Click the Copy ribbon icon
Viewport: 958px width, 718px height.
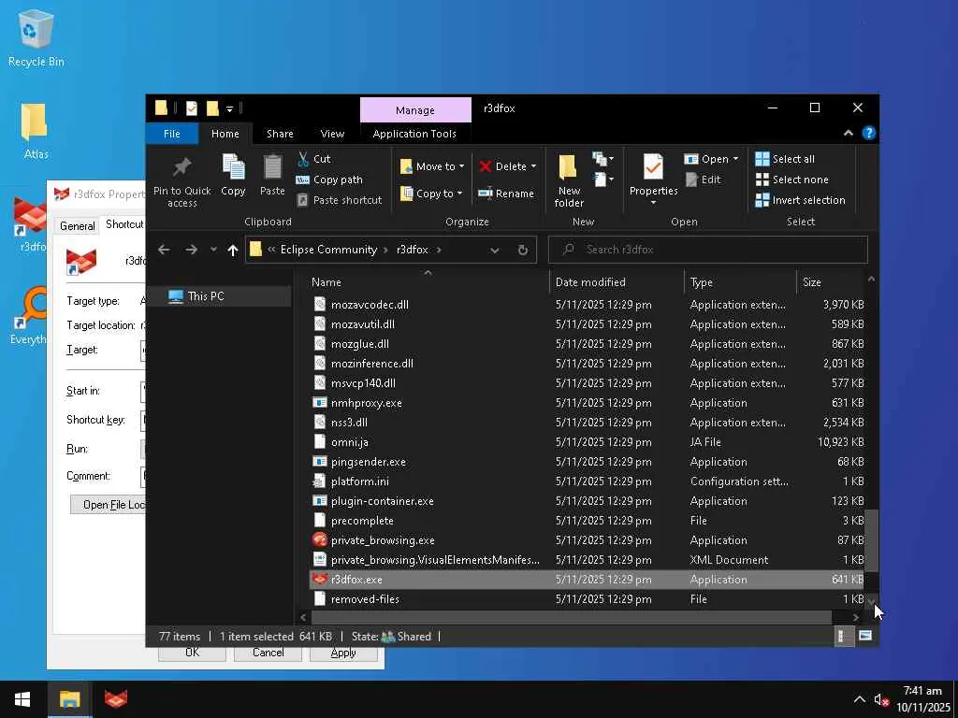(233, 167)
